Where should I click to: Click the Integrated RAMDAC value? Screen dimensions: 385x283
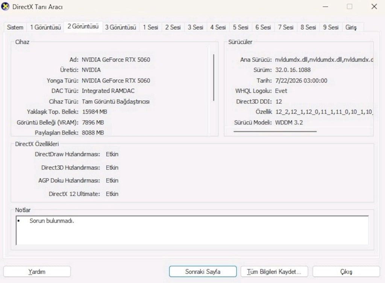108,91
